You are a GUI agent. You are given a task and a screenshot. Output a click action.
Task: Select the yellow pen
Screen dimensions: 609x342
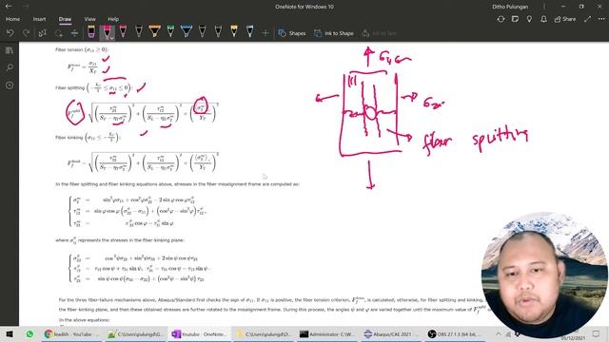click(x=234, y=31)
